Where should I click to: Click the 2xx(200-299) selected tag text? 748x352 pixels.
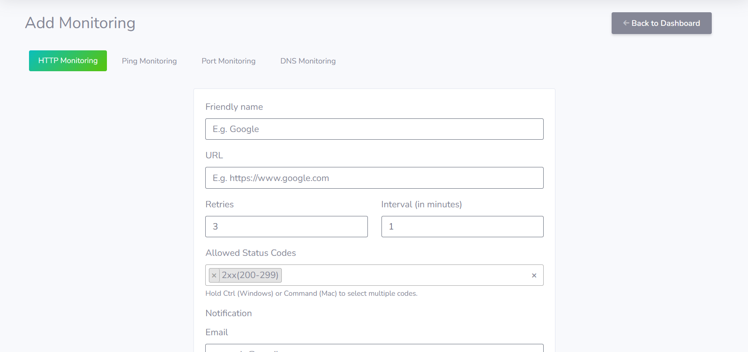click(x=250, y=275)
